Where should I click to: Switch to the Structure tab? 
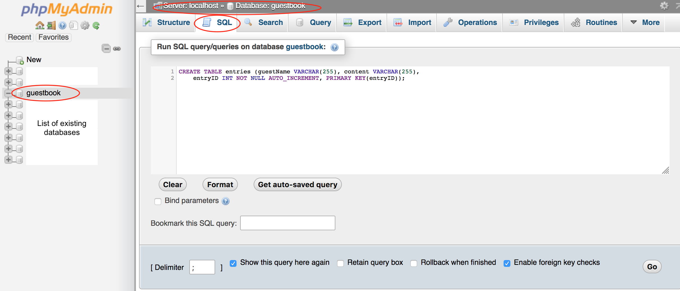click(173, 22)
